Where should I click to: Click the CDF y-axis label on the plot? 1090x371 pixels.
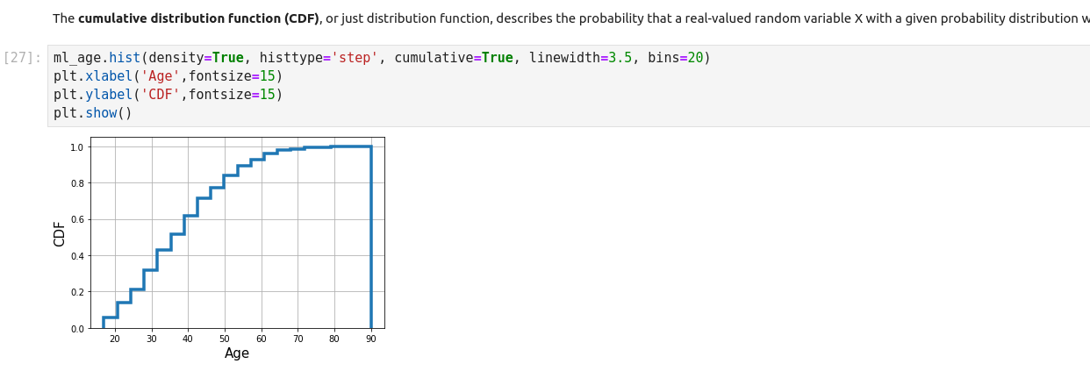[x=60, y=233]
